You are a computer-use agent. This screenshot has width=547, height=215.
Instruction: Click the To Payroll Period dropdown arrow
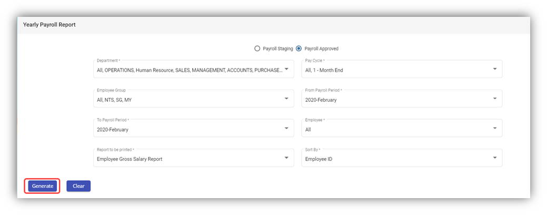click(286, 128)
